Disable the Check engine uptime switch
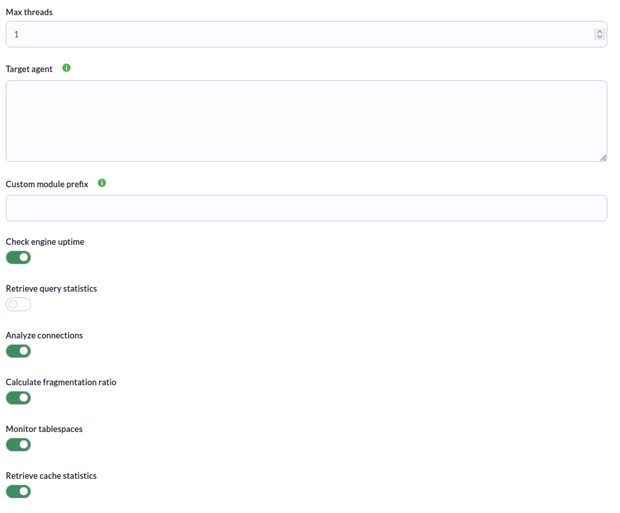Viewport: 620px width, 513px height. pos(18,257)
